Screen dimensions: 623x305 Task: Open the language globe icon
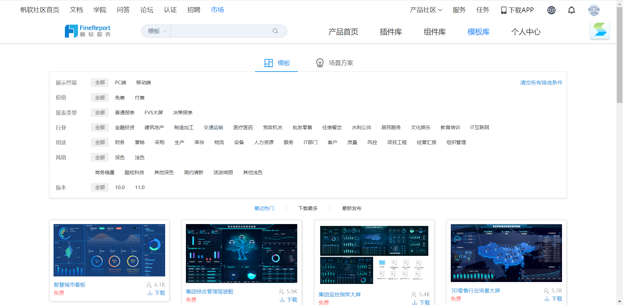(551, 10)
